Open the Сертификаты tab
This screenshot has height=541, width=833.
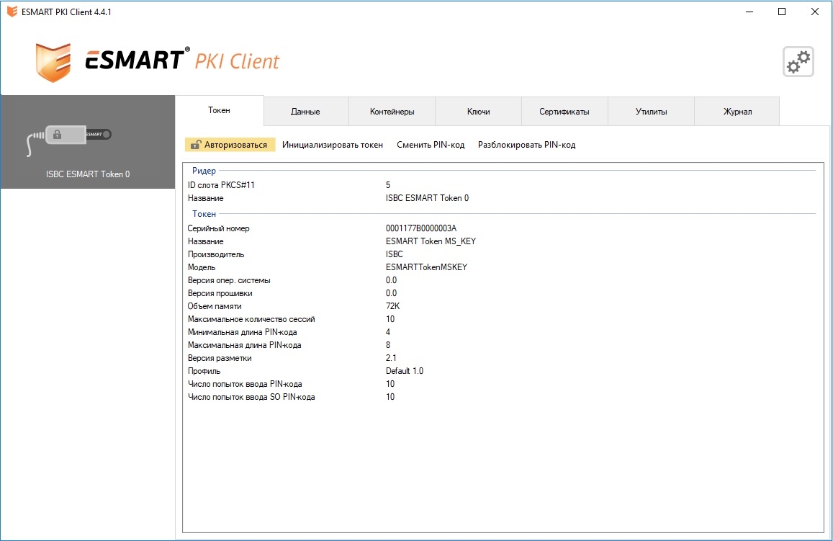(564, 112)
